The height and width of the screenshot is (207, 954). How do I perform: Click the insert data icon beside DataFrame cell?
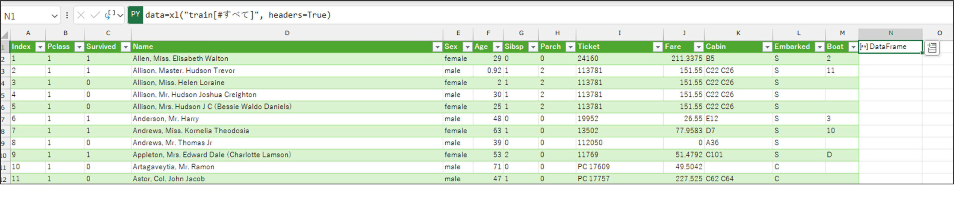[x=932, y=48]
